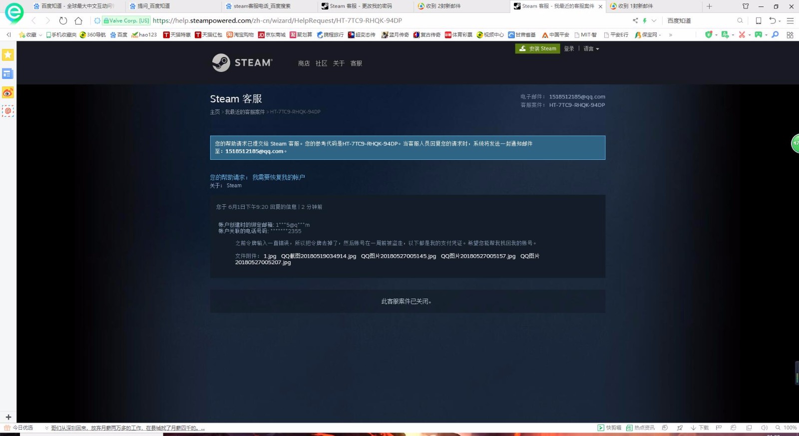Toggle the sound mute speaker icon
The image size is (799, 436).
click(x=764, y=428)
